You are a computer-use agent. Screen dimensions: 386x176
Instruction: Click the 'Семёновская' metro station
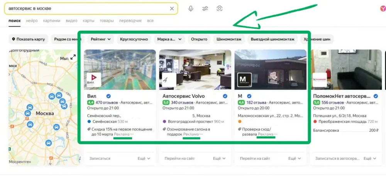coord(104,121)
